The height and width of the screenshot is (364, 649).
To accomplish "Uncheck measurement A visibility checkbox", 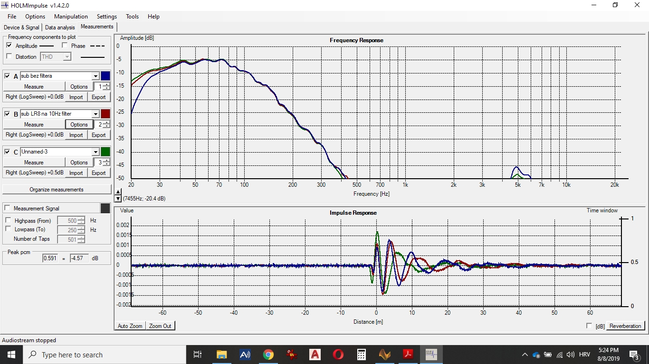I will pyautogui.click(x=7, y=76).
